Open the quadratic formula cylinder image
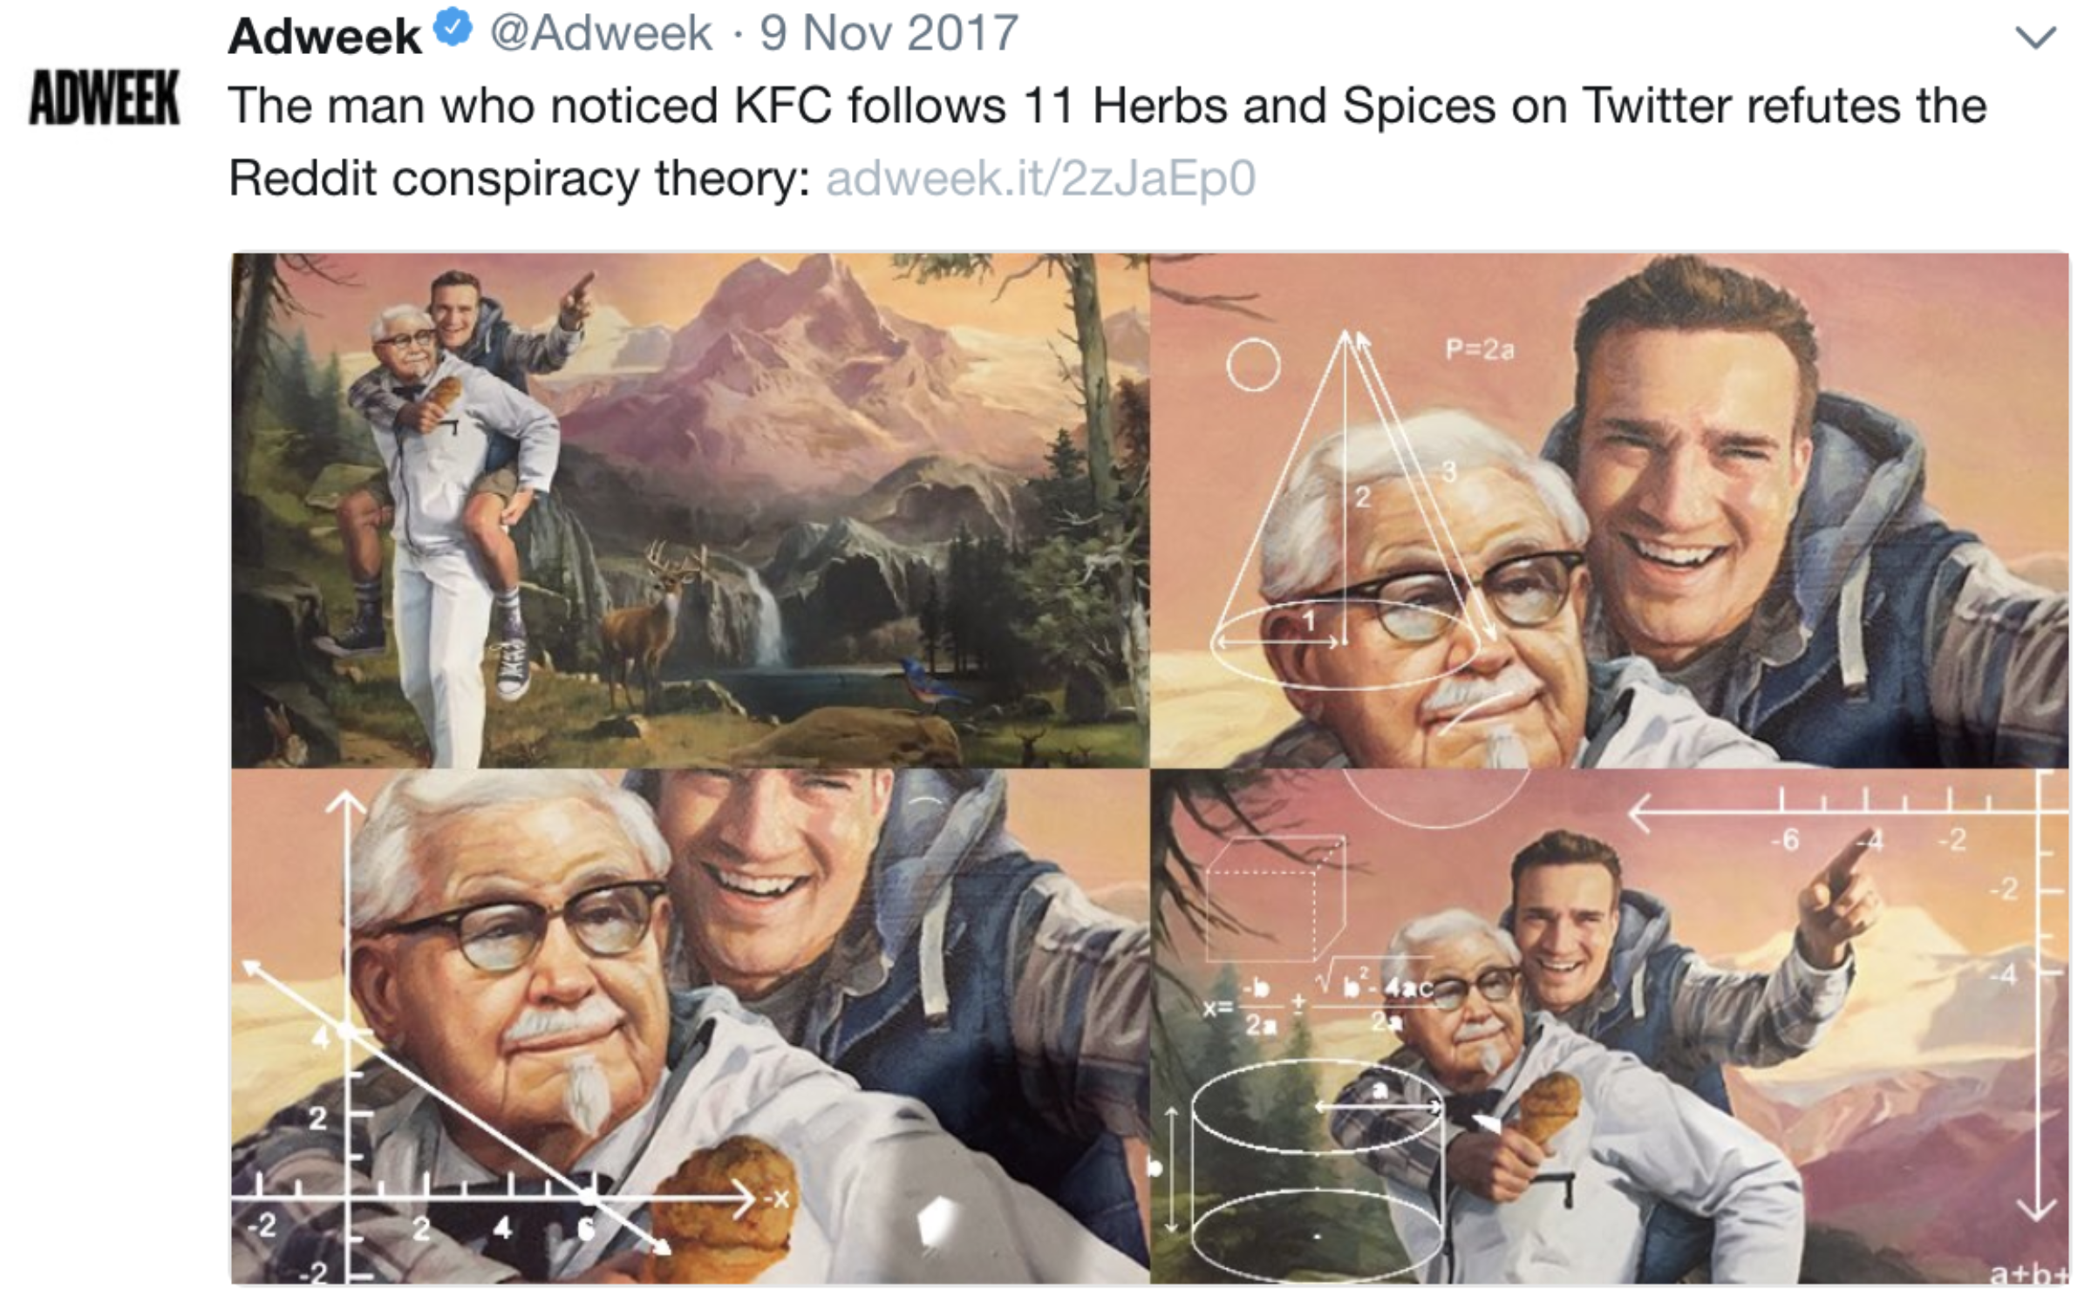The height and width of the screenshot is (1316, 2098). [x=1610, y=1027]
